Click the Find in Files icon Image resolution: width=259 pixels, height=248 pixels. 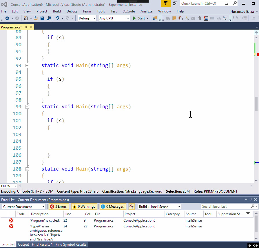[155, 18]
